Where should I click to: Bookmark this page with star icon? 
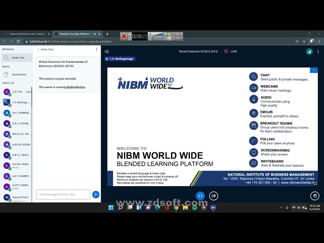pos(304,42)
